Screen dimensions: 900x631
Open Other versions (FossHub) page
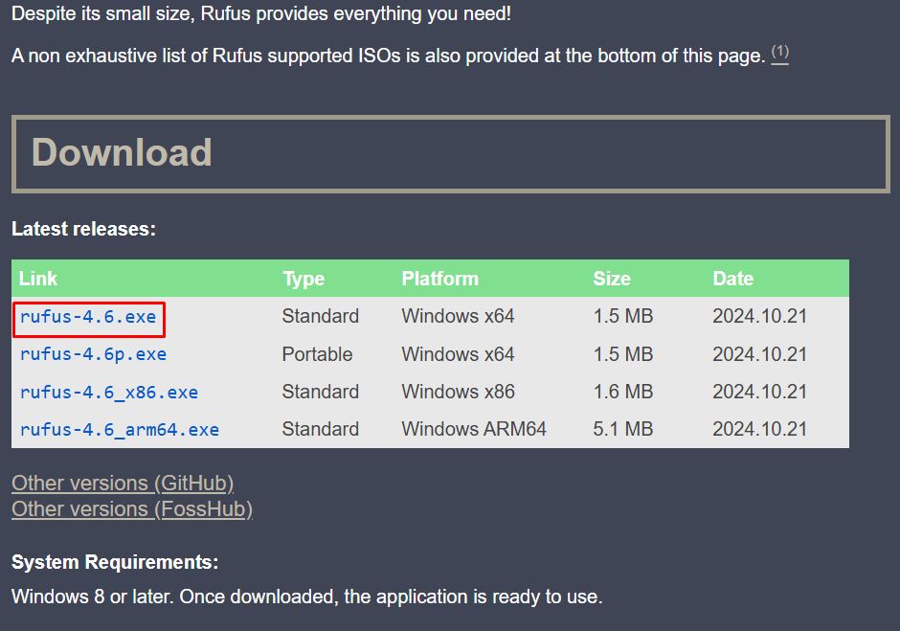[130, 508]
